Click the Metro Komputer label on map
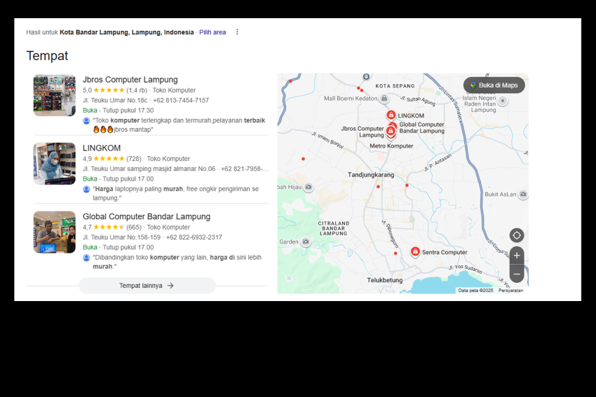596x397 pixels. pos(391,146)
